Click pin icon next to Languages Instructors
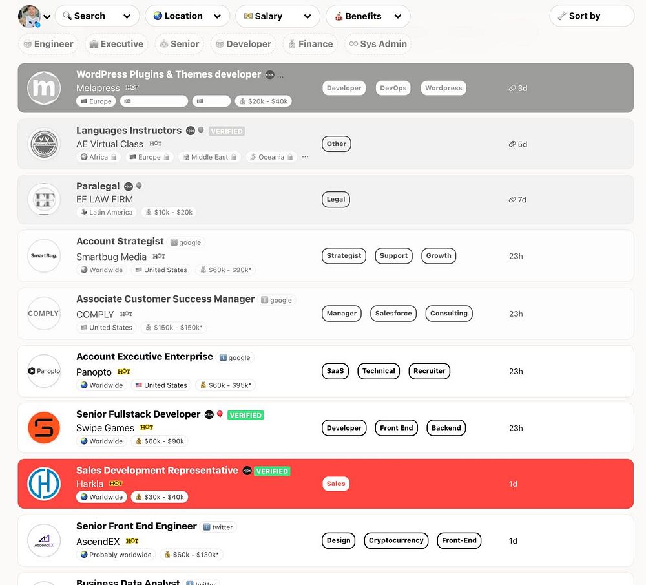646x585 pixels. pos(201,131)
